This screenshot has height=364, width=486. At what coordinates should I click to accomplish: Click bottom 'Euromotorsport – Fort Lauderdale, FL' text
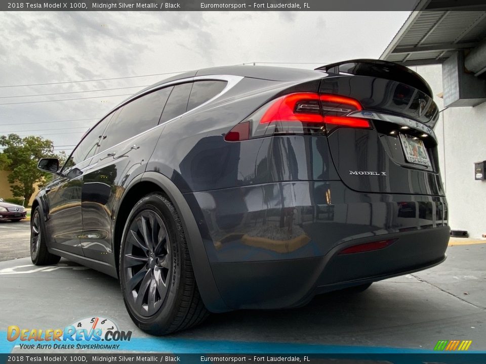255,359
